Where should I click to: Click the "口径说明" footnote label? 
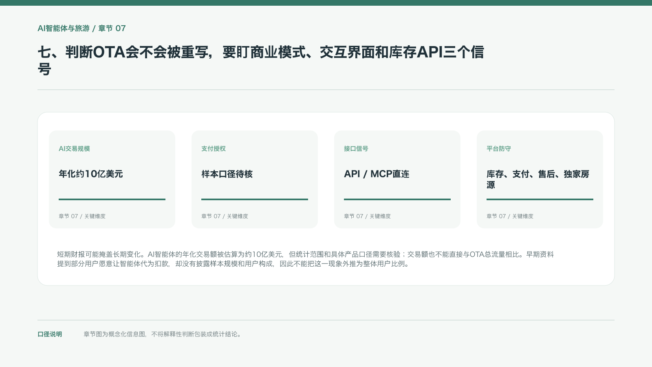[50, 334]
